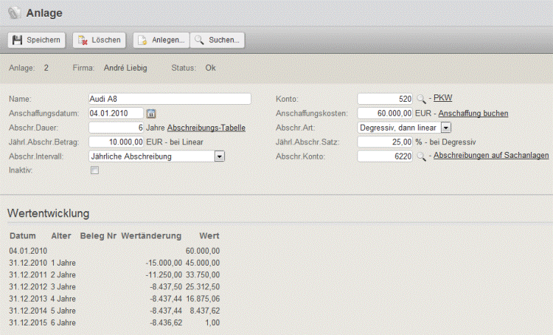
Task: Click the -8.437,50 Wertänderung value
Action: pos(166,287)
